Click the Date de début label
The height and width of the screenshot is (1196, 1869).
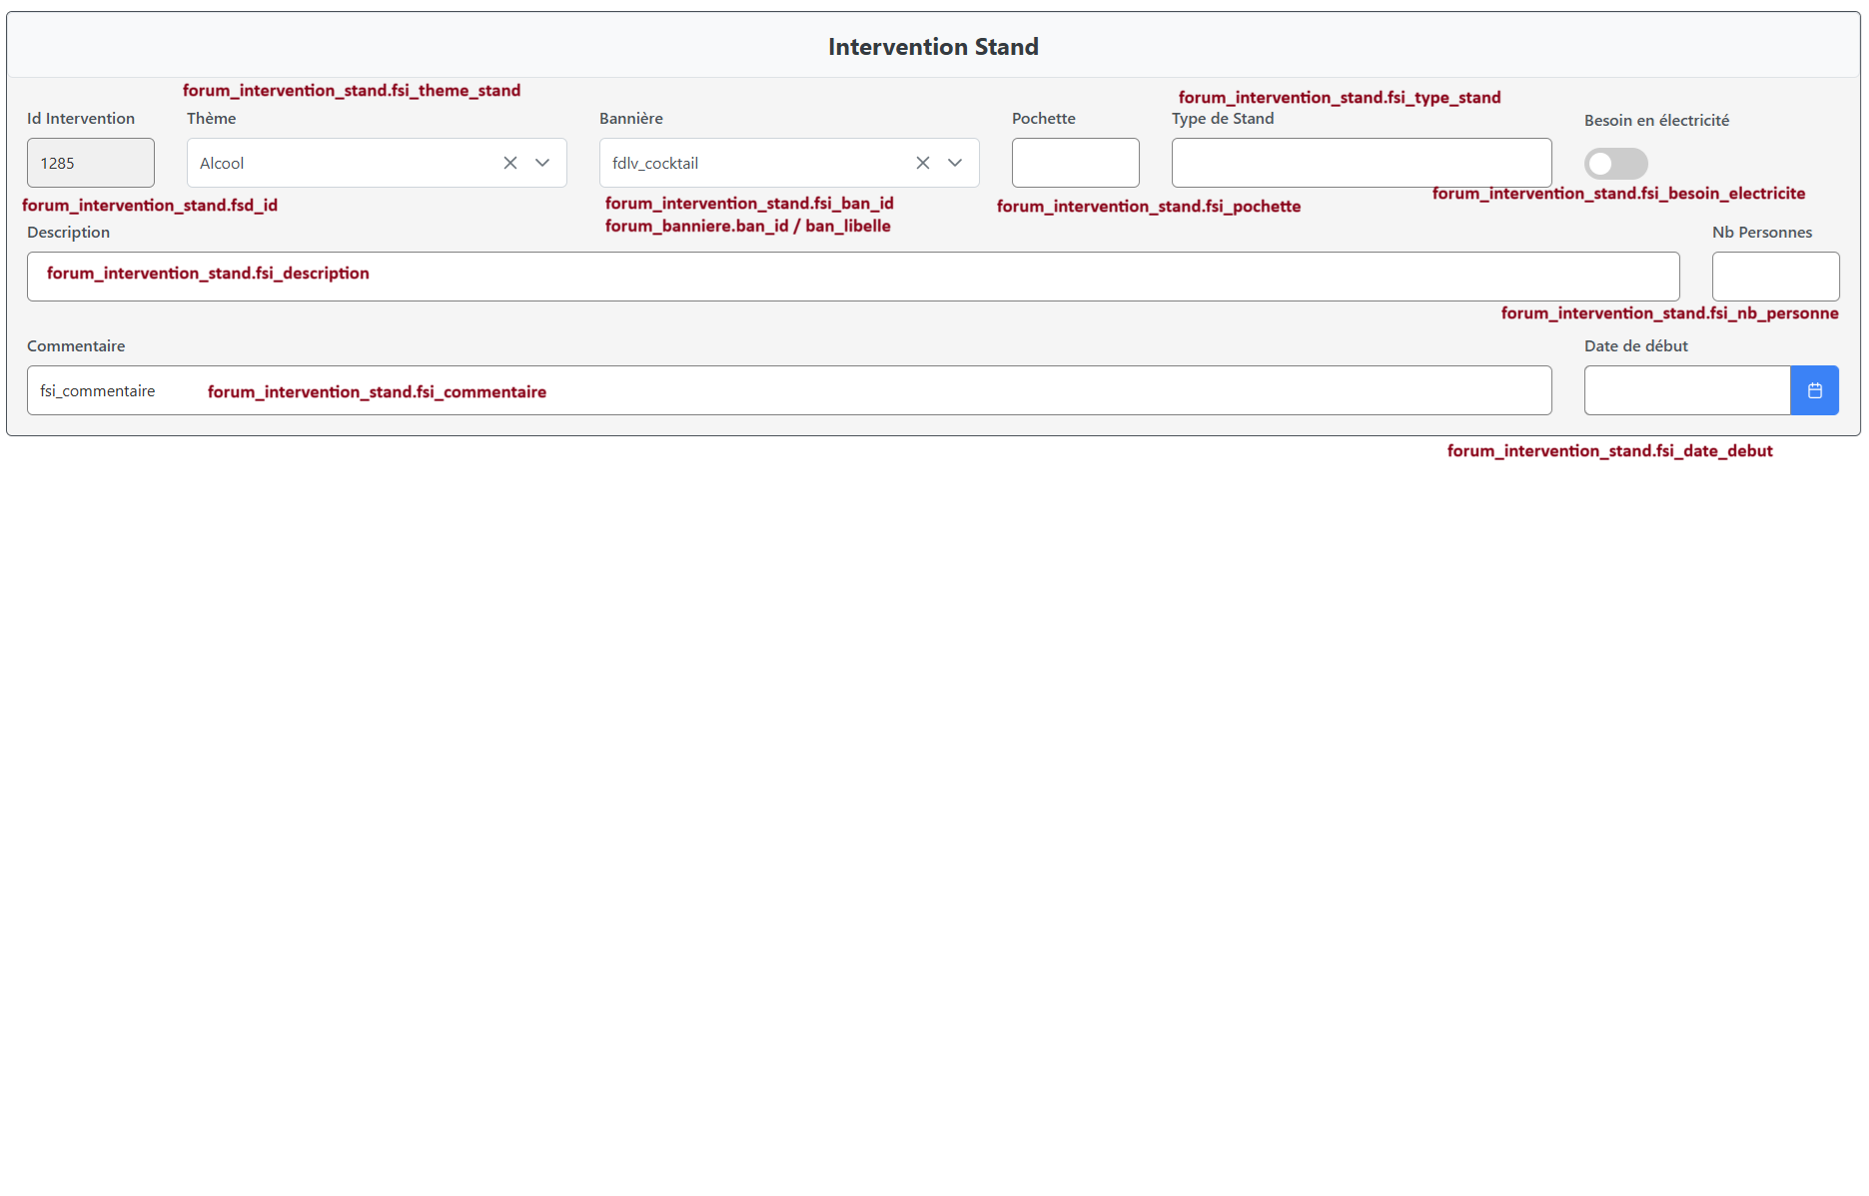(x=1635, y=345)
